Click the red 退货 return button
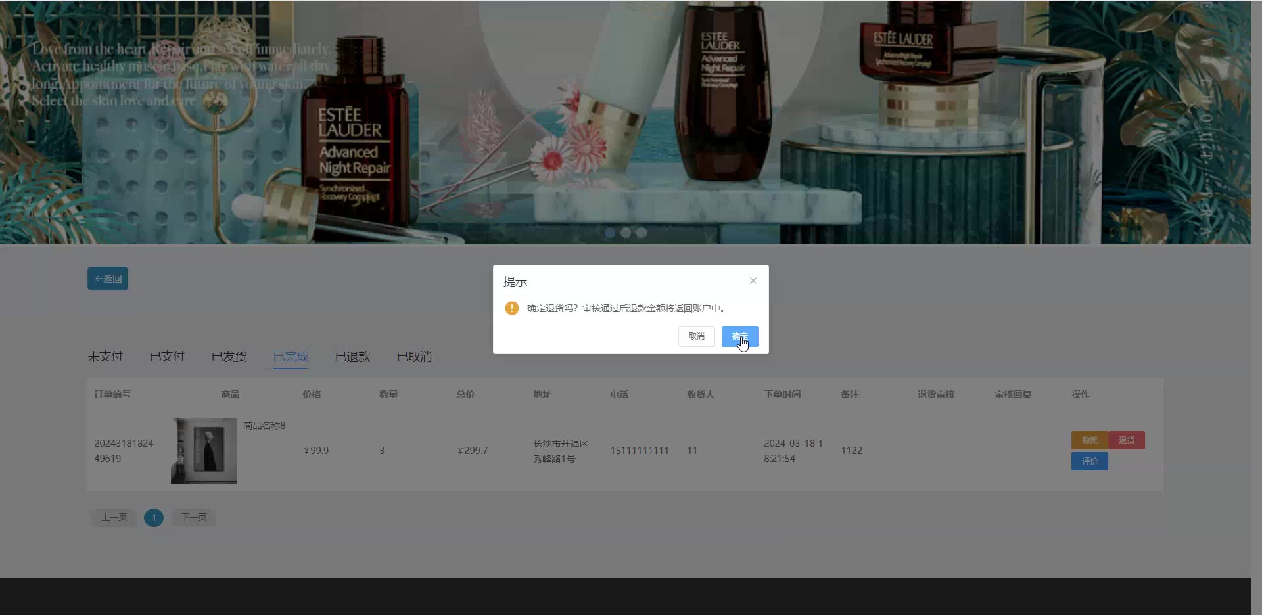 click(1127, 440)
